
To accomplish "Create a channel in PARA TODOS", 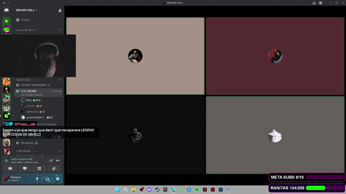I will pyautogui.click(x=60, y=80).
